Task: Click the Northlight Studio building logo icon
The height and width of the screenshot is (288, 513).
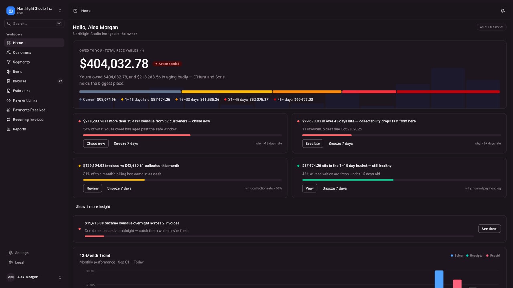Action: (11, 11)
